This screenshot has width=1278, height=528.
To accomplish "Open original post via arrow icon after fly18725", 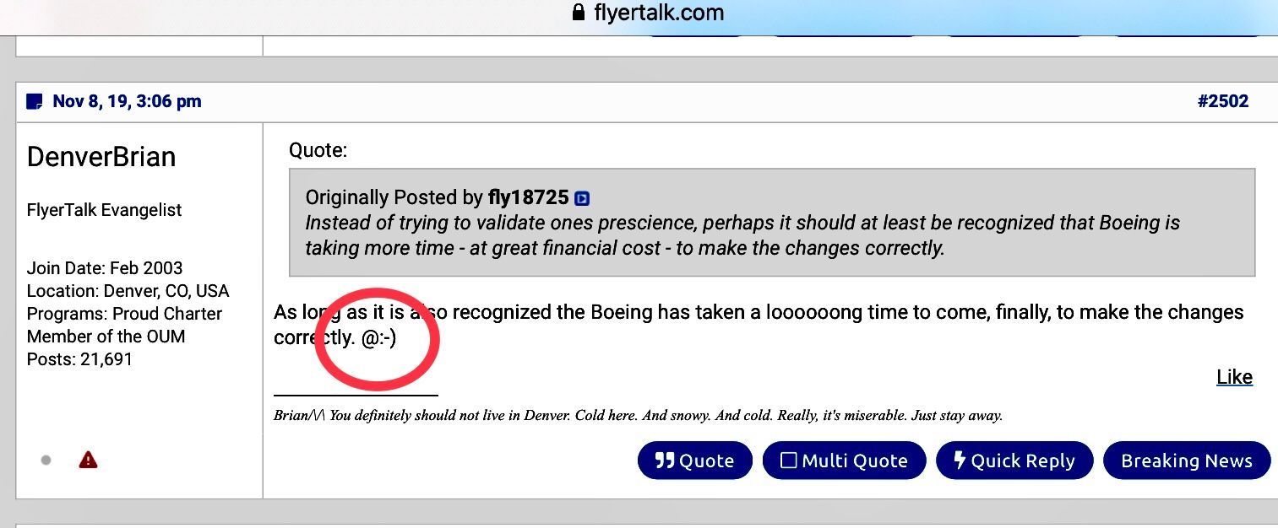I will tap(582, 199).
